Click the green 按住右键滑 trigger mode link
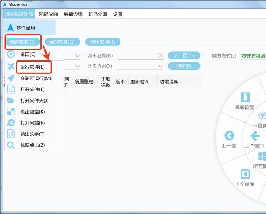The image size is (266, 214). pos(254,56)
